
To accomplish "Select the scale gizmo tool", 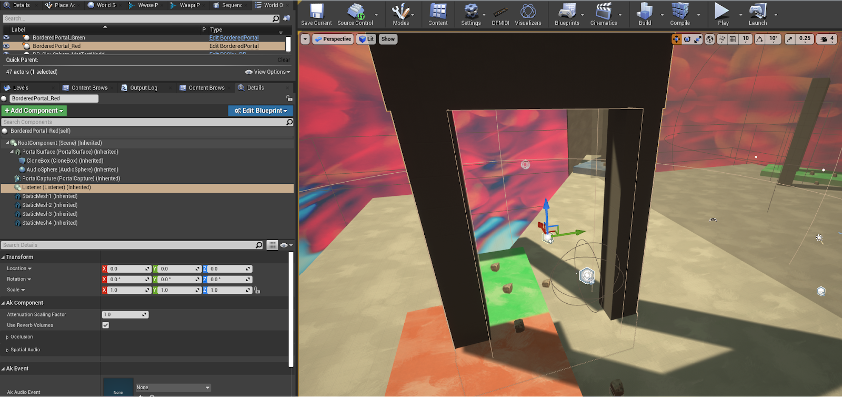I will (698, 39).
